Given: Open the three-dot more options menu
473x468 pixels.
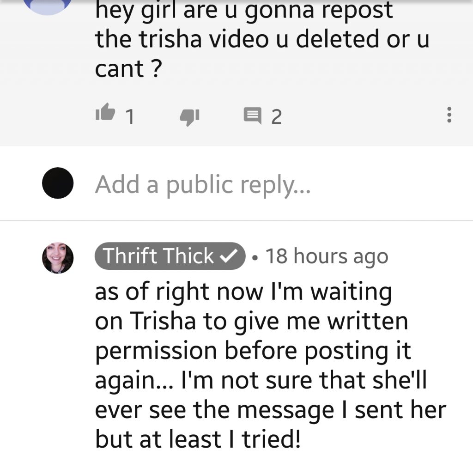Looking at the screenshot, I should (x=449, y=115).
